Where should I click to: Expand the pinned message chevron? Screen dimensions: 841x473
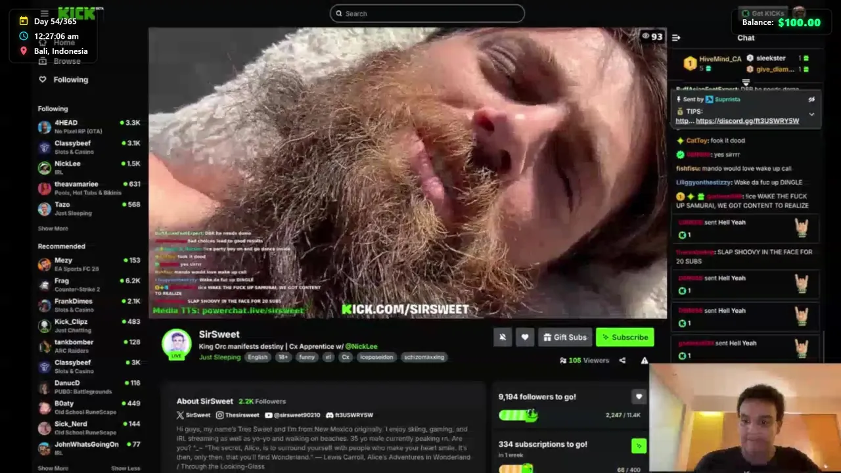811,114
